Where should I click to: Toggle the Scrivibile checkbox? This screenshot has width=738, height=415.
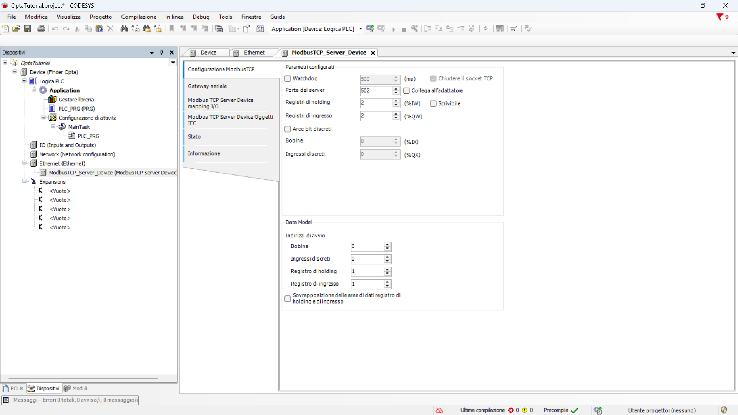[433, 104]
